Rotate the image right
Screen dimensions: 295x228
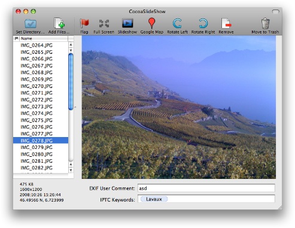pyautogui.click(x=203, y=23)
